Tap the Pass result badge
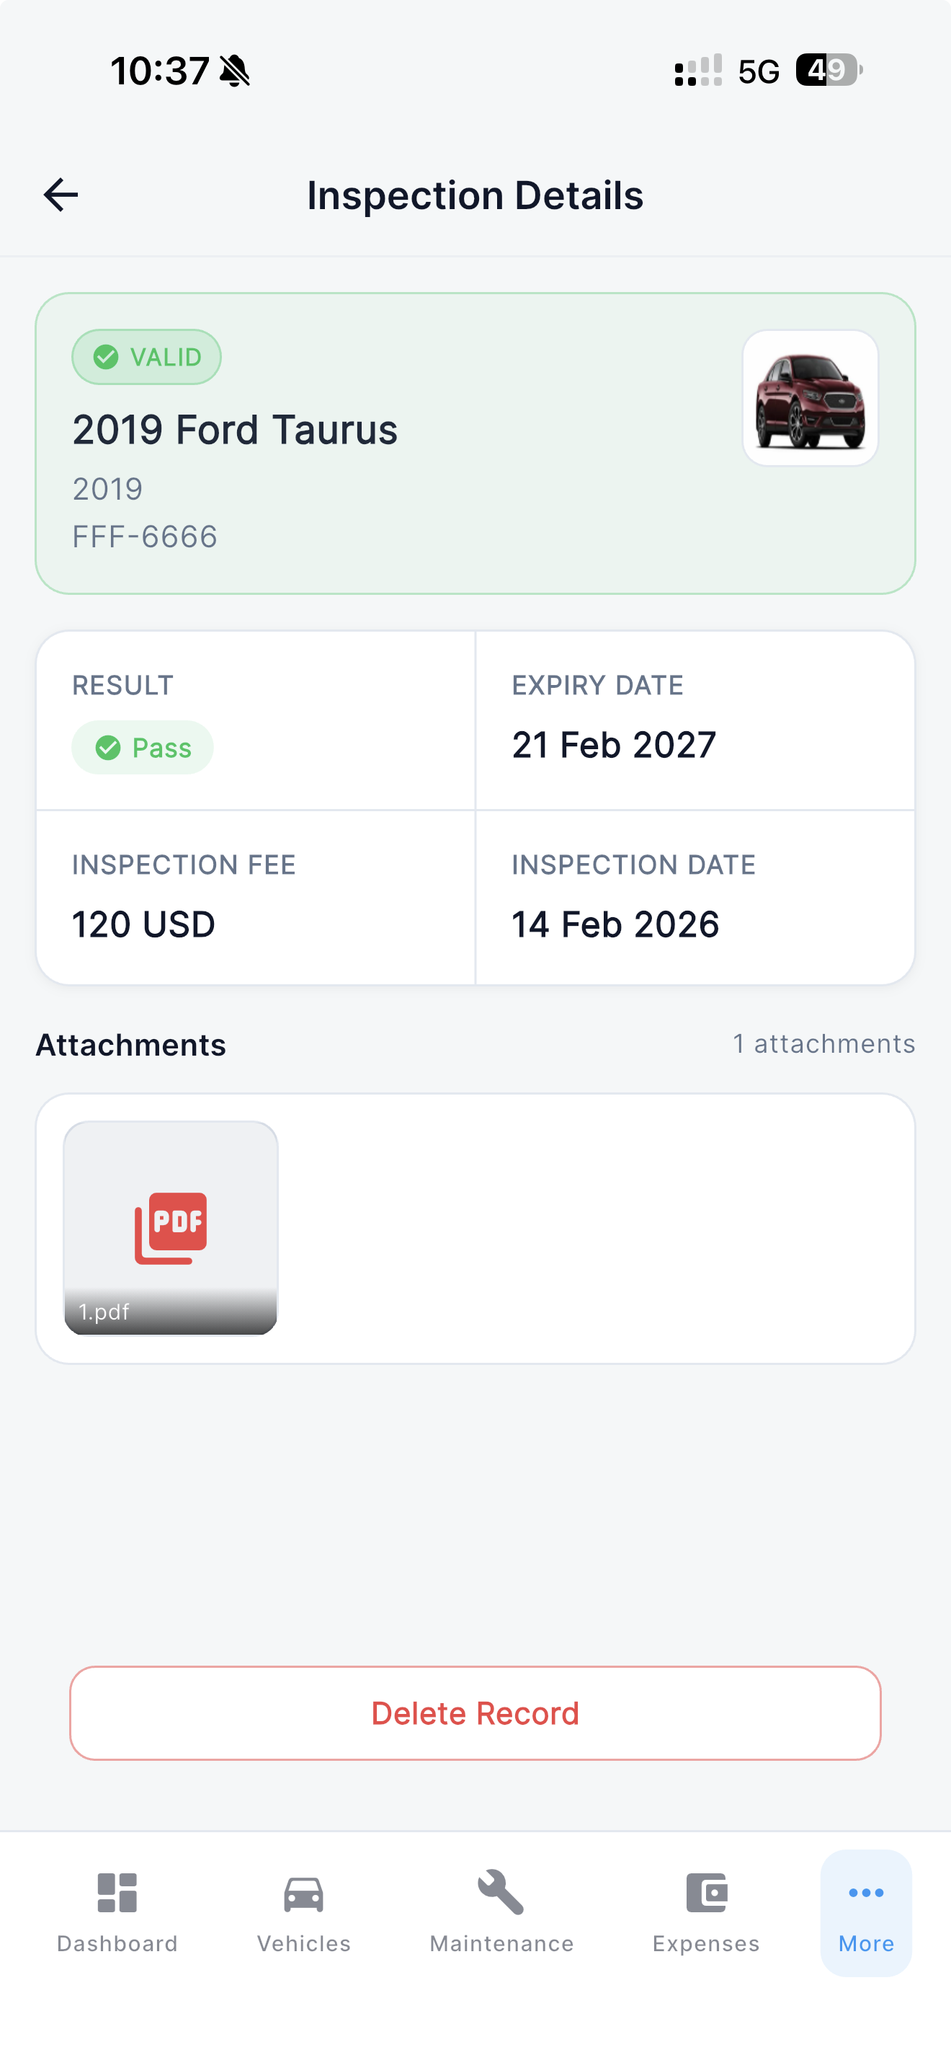Image resolution: width=951 pixels, height=2068 pixels. pyautogui.click(x=143, y=748)
